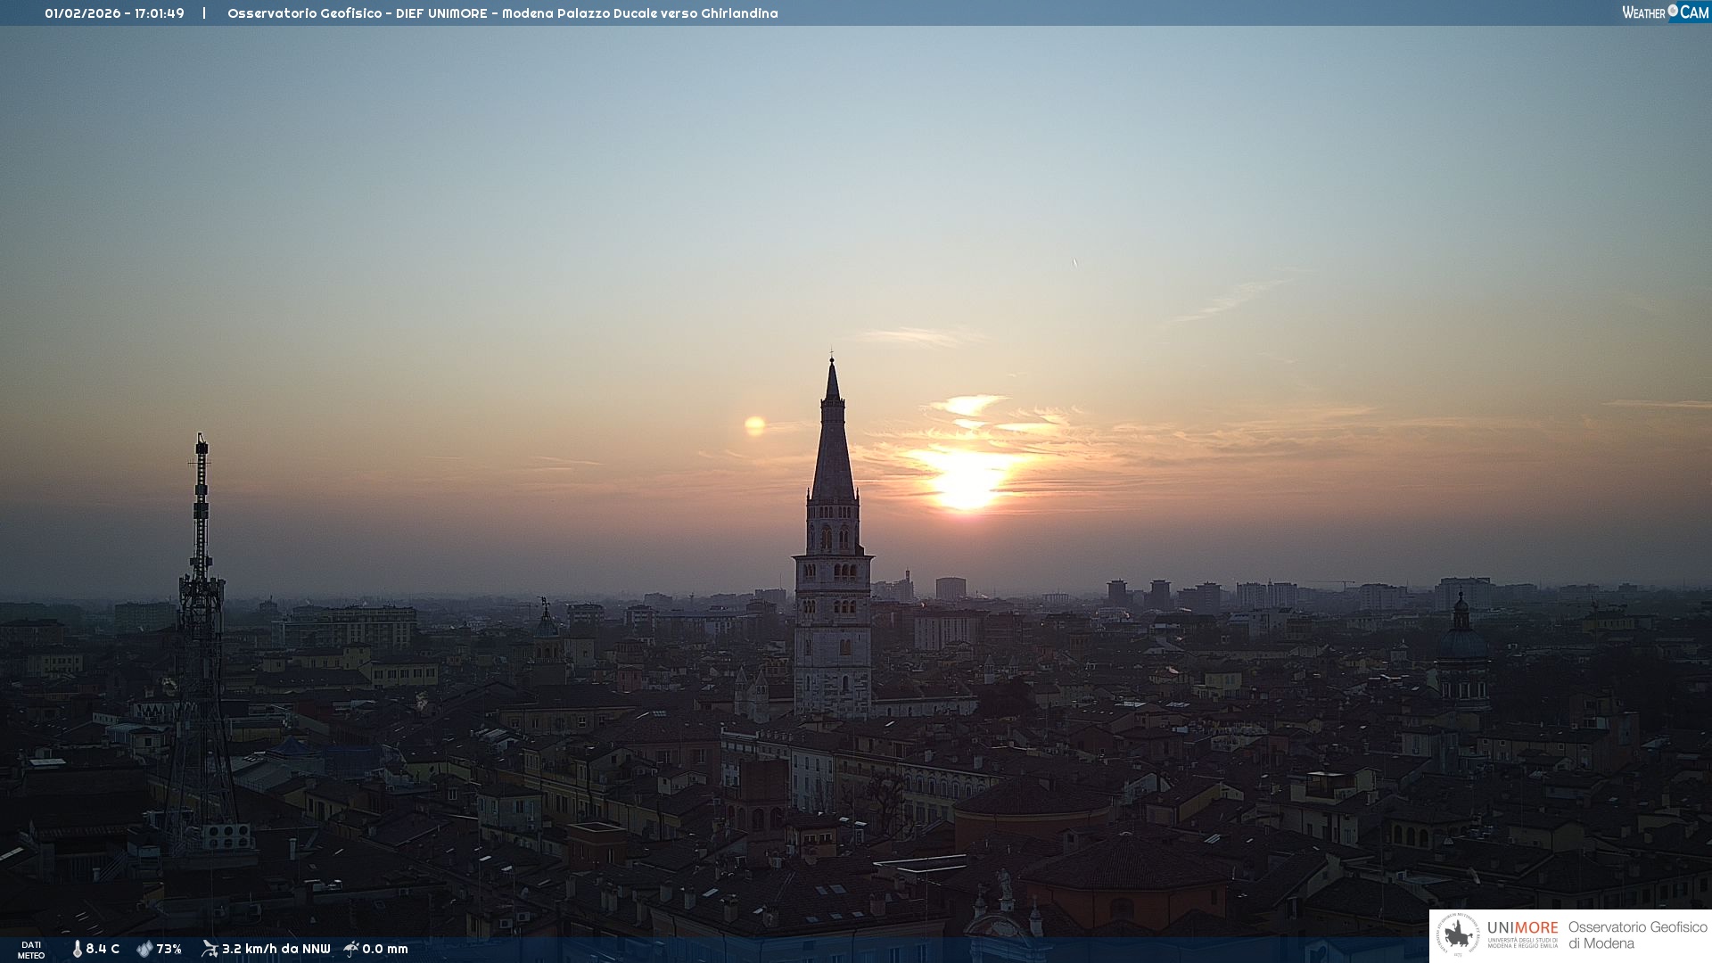The image size is (1712, 963).
Task: Click the UNIMORE horseman seal emblem
Action: point(1458,935)
